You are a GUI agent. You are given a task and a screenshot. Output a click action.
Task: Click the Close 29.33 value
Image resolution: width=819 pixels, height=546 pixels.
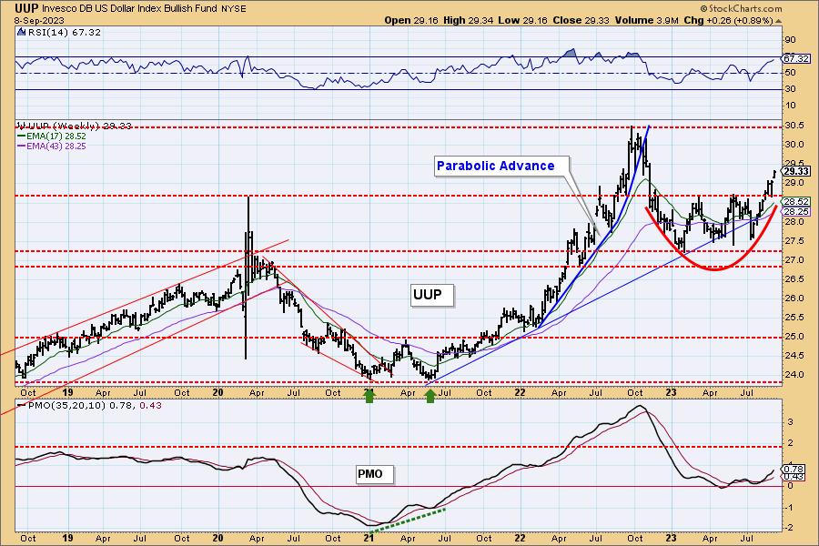(581, 20)
